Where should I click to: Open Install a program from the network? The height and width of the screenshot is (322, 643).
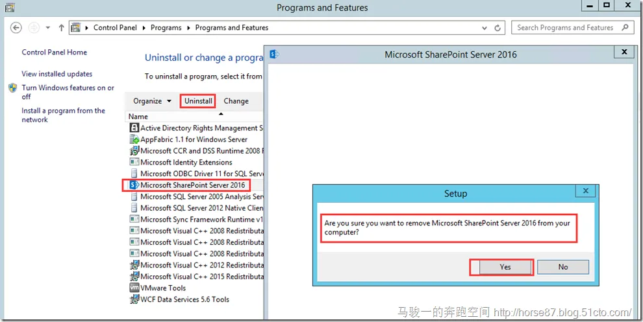coord(63,115)
